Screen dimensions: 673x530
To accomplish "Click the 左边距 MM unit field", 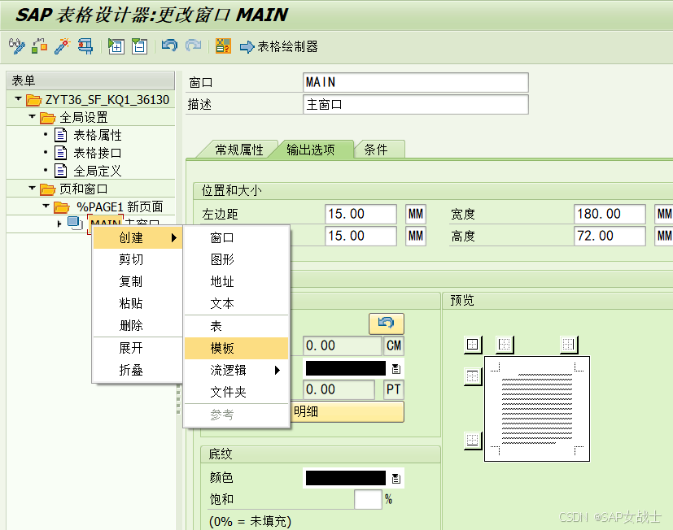I will 416,214.
